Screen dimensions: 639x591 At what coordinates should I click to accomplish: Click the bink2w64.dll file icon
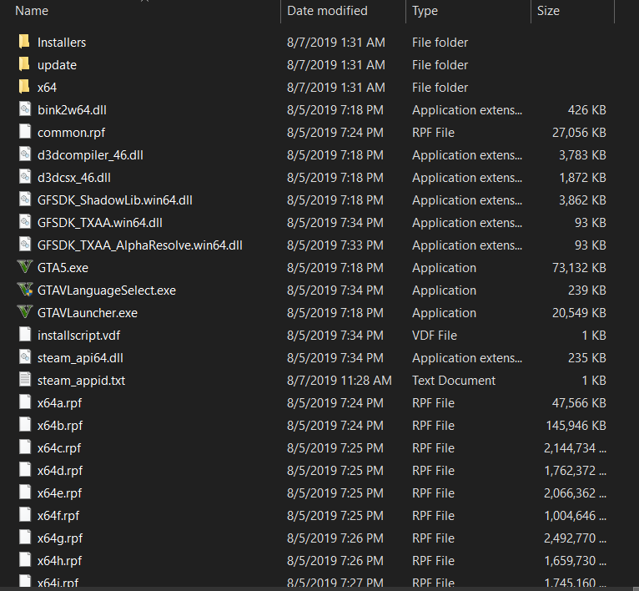point(25,109)
